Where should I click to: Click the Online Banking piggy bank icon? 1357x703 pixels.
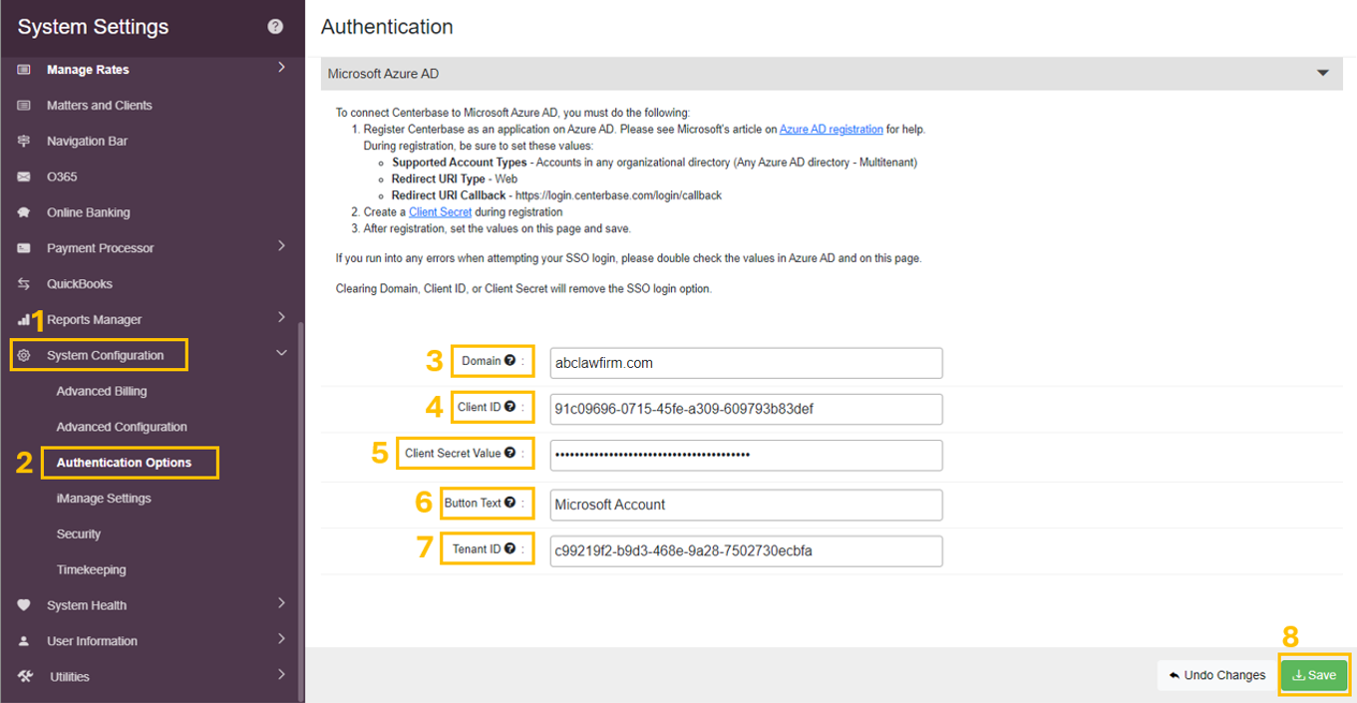24,212
